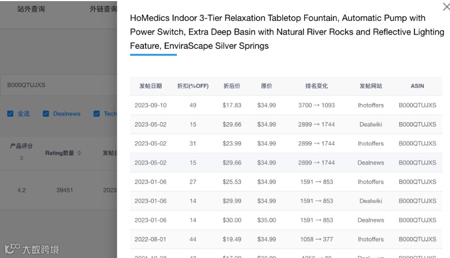Click ASIN cell in the 2023-09-10 row
This screenshot has height=258, width=450.
point(417,105)
